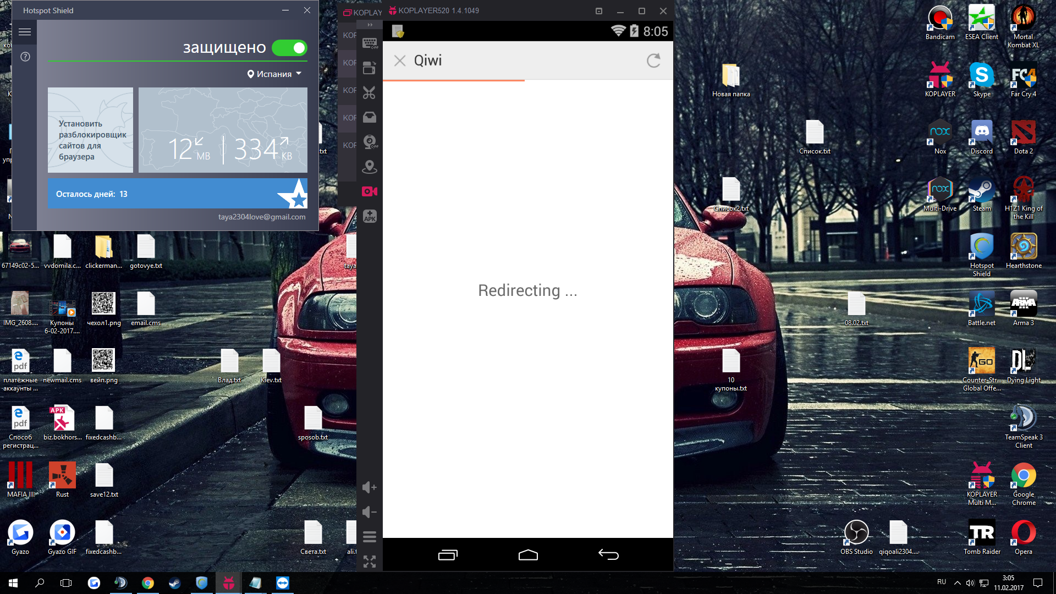The width and height of the screenshot is (1056, 594).
Task: Select the Counter-Strike Global Offensive icon
Action: pyautogui.click(x=982, y=370)
